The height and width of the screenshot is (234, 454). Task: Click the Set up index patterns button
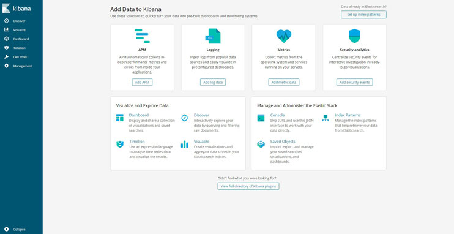pyautogui.click(x=363, y=15)
